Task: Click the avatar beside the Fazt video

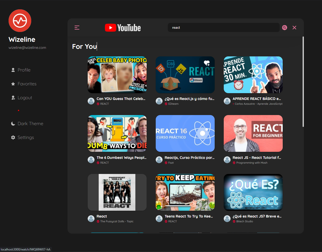Action: tap(159, 160)
